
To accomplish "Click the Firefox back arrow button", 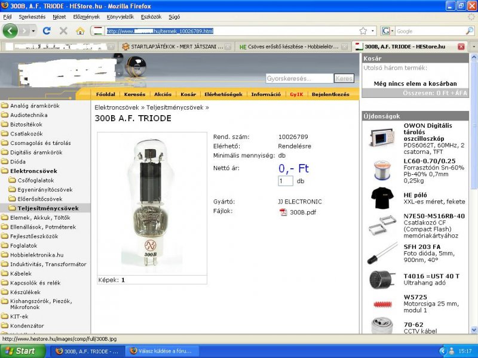I will 10,31.
